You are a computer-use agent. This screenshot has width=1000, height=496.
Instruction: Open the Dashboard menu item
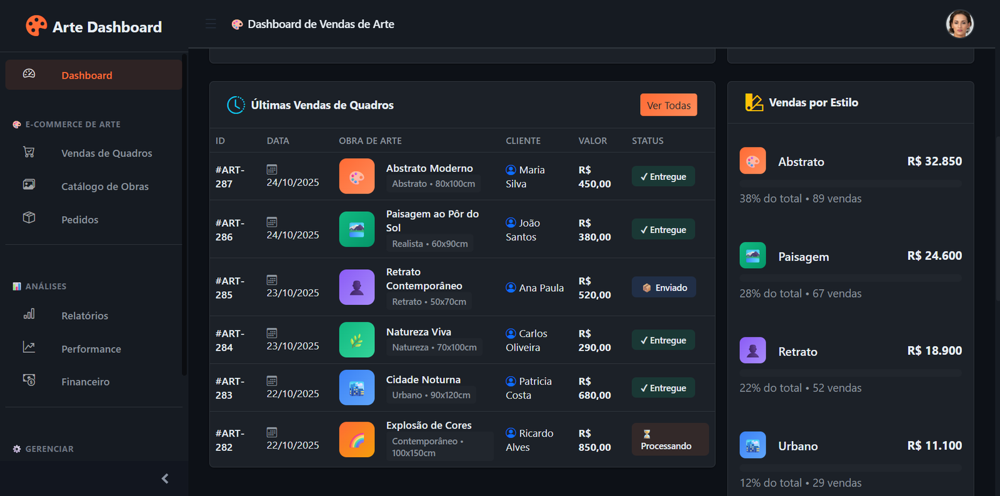[94, 75]
